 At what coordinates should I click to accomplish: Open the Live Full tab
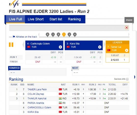click(x=15, y=19)
